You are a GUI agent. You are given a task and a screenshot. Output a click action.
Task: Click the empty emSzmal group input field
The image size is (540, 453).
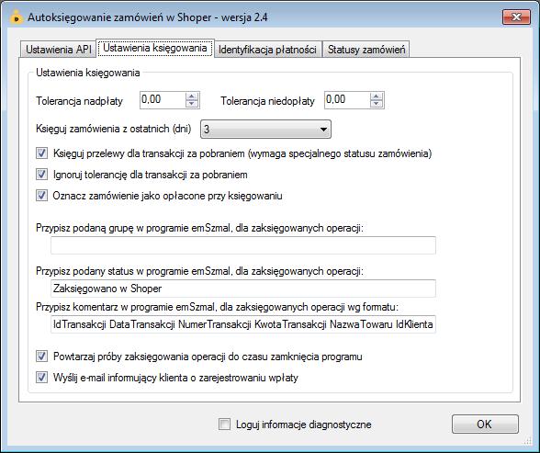coord(243,245)
